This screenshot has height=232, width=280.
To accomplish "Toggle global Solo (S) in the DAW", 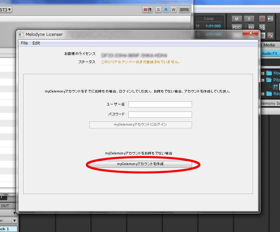I will (249, 19).
